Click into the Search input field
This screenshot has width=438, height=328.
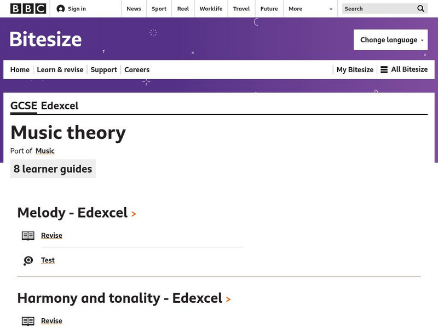pyautogui.click(x=378, y=9)
